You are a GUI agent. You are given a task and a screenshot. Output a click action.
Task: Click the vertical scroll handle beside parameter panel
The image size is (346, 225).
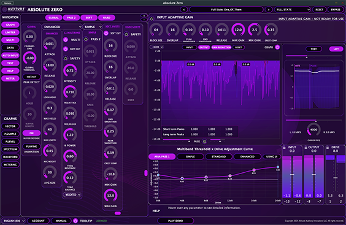click(x=146, y=173)
